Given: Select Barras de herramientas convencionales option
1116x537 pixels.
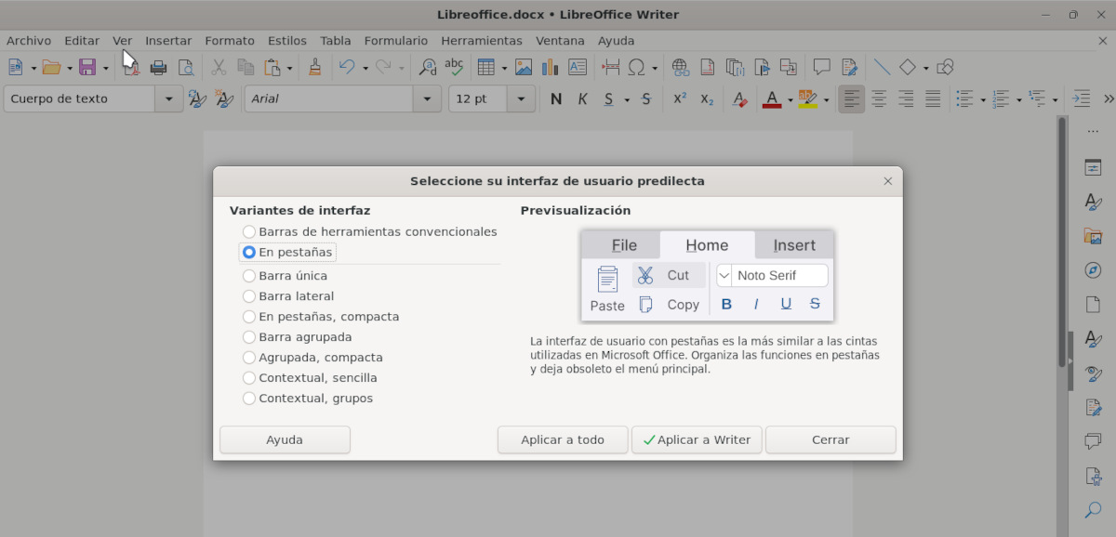Looking at the screenshot, I should [370, 231].
